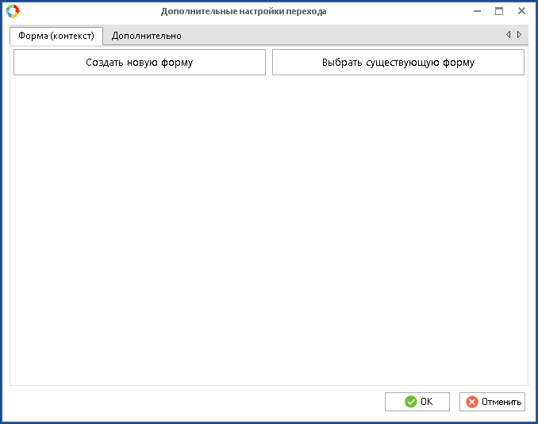Switch to the Дополнительно tab
The image size is (538, 424).
pos(146,36)
